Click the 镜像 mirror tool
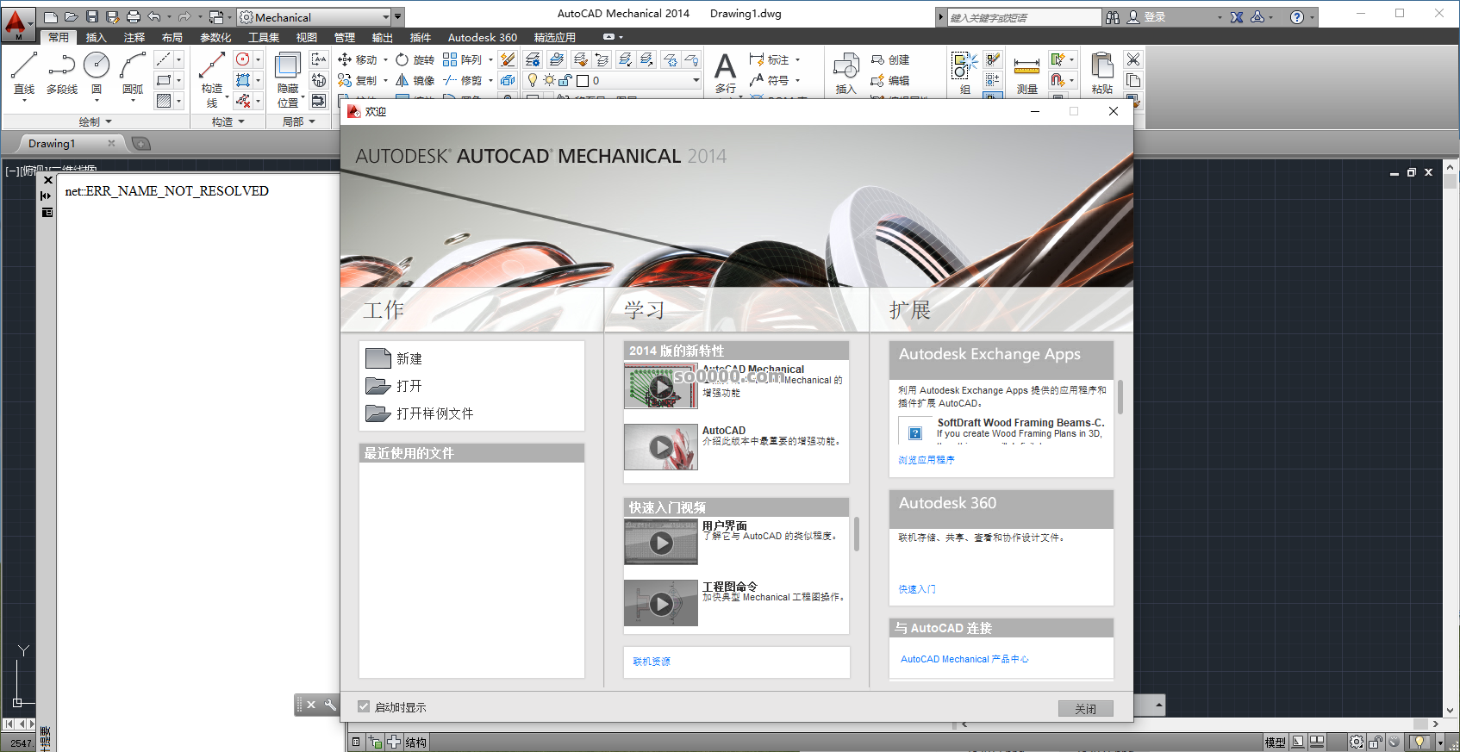Image resolution: width=1460 pixels, height=752 pixels. tap(415, 81)
